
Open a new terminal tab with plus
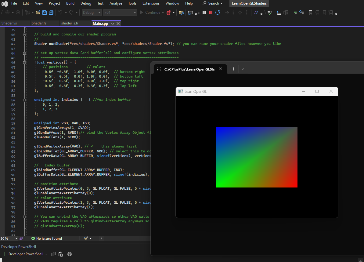pos(233,69)
